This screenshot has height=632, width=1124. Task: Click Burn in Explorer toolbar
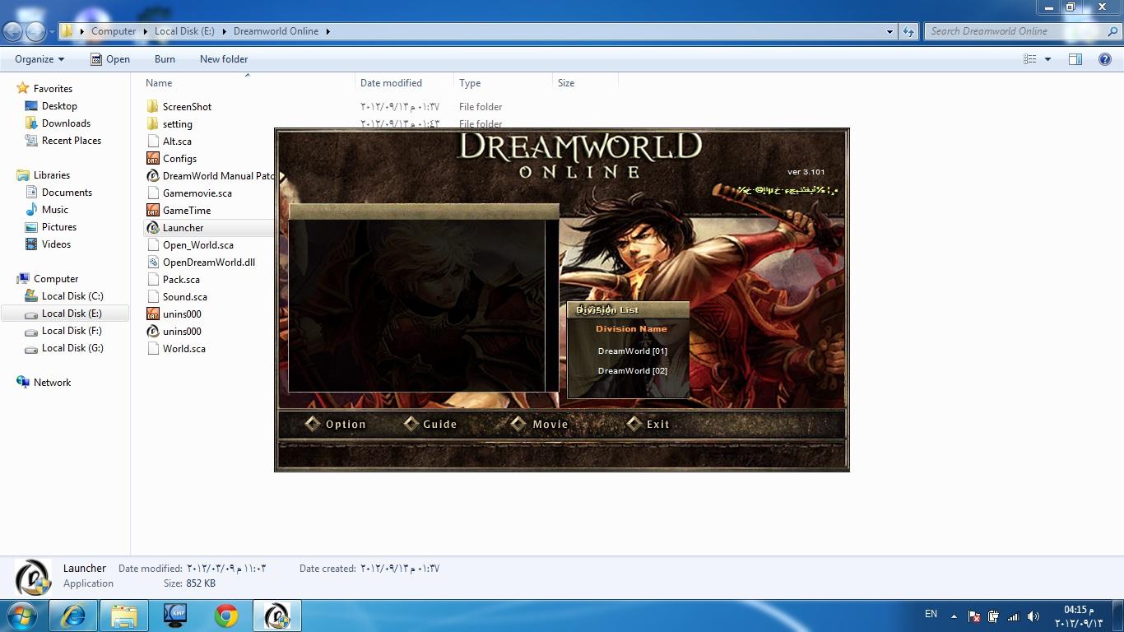[x=165, y=59]
